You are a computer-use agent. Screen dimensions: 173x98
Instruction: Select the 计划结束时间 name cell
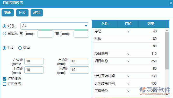105,84
